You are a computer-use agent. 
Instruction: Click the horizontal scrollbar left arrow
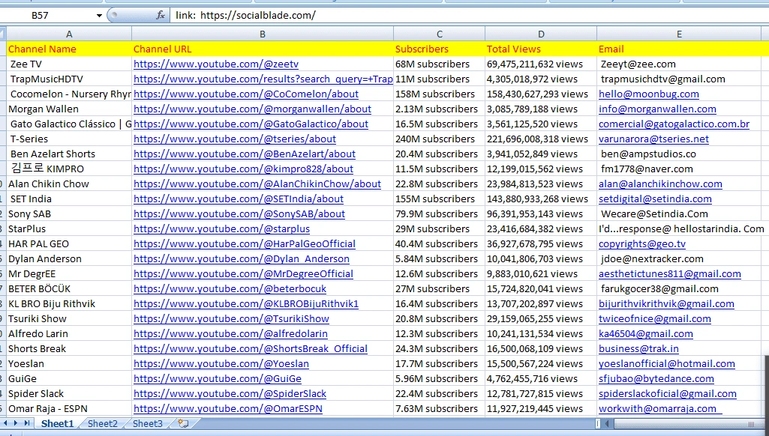[607, 424]
